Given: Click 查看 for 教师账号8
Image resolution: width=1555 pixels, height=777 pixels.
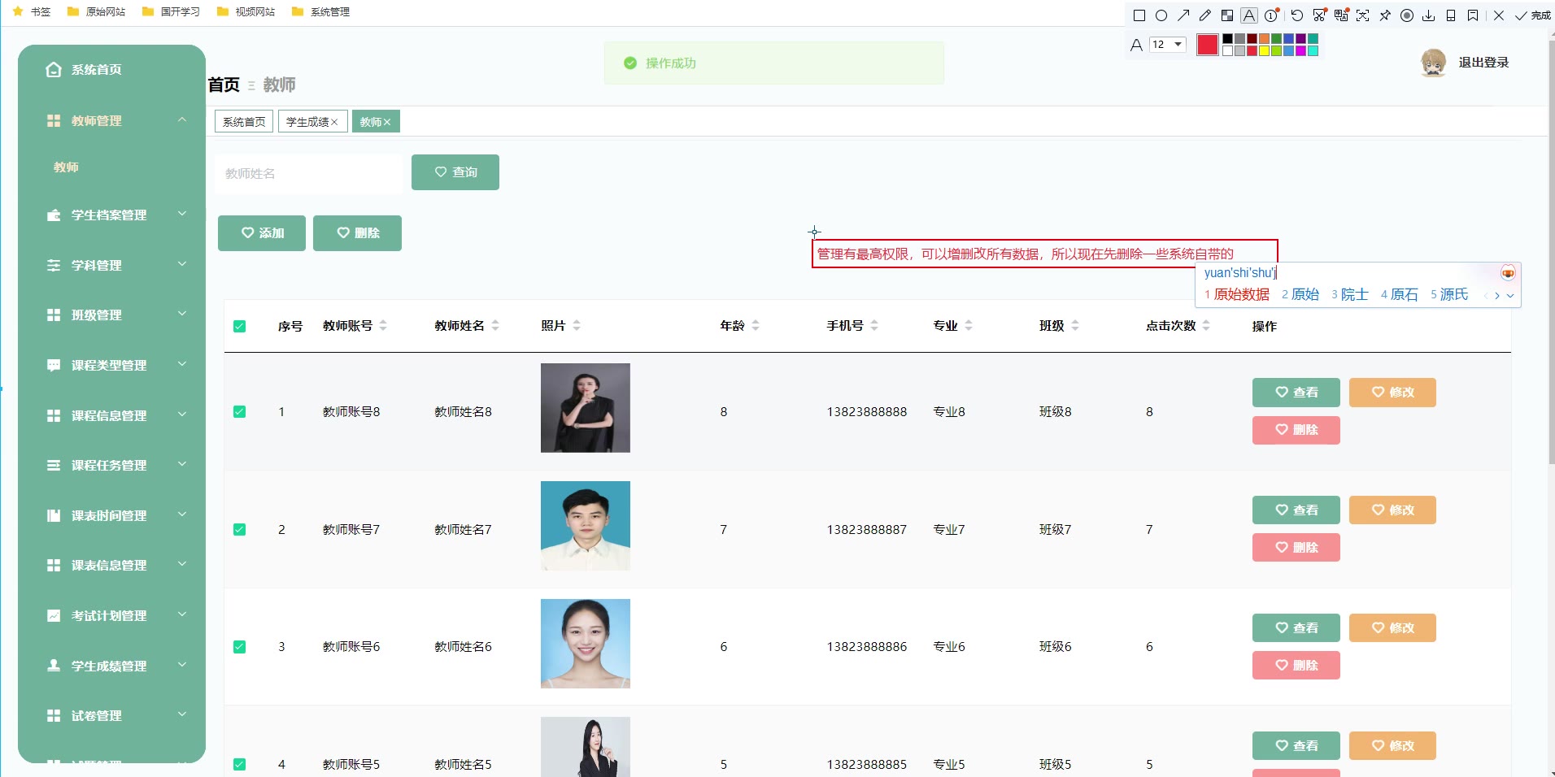Looking at the screenshot, I should pyautogui.click(x=1296, y=393).
